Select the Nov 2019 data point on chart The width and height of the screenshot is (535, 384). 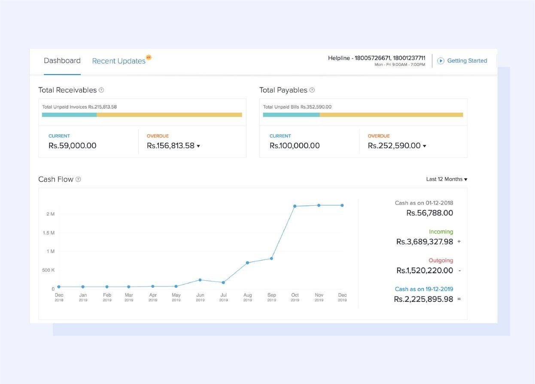tap(319, 205)
